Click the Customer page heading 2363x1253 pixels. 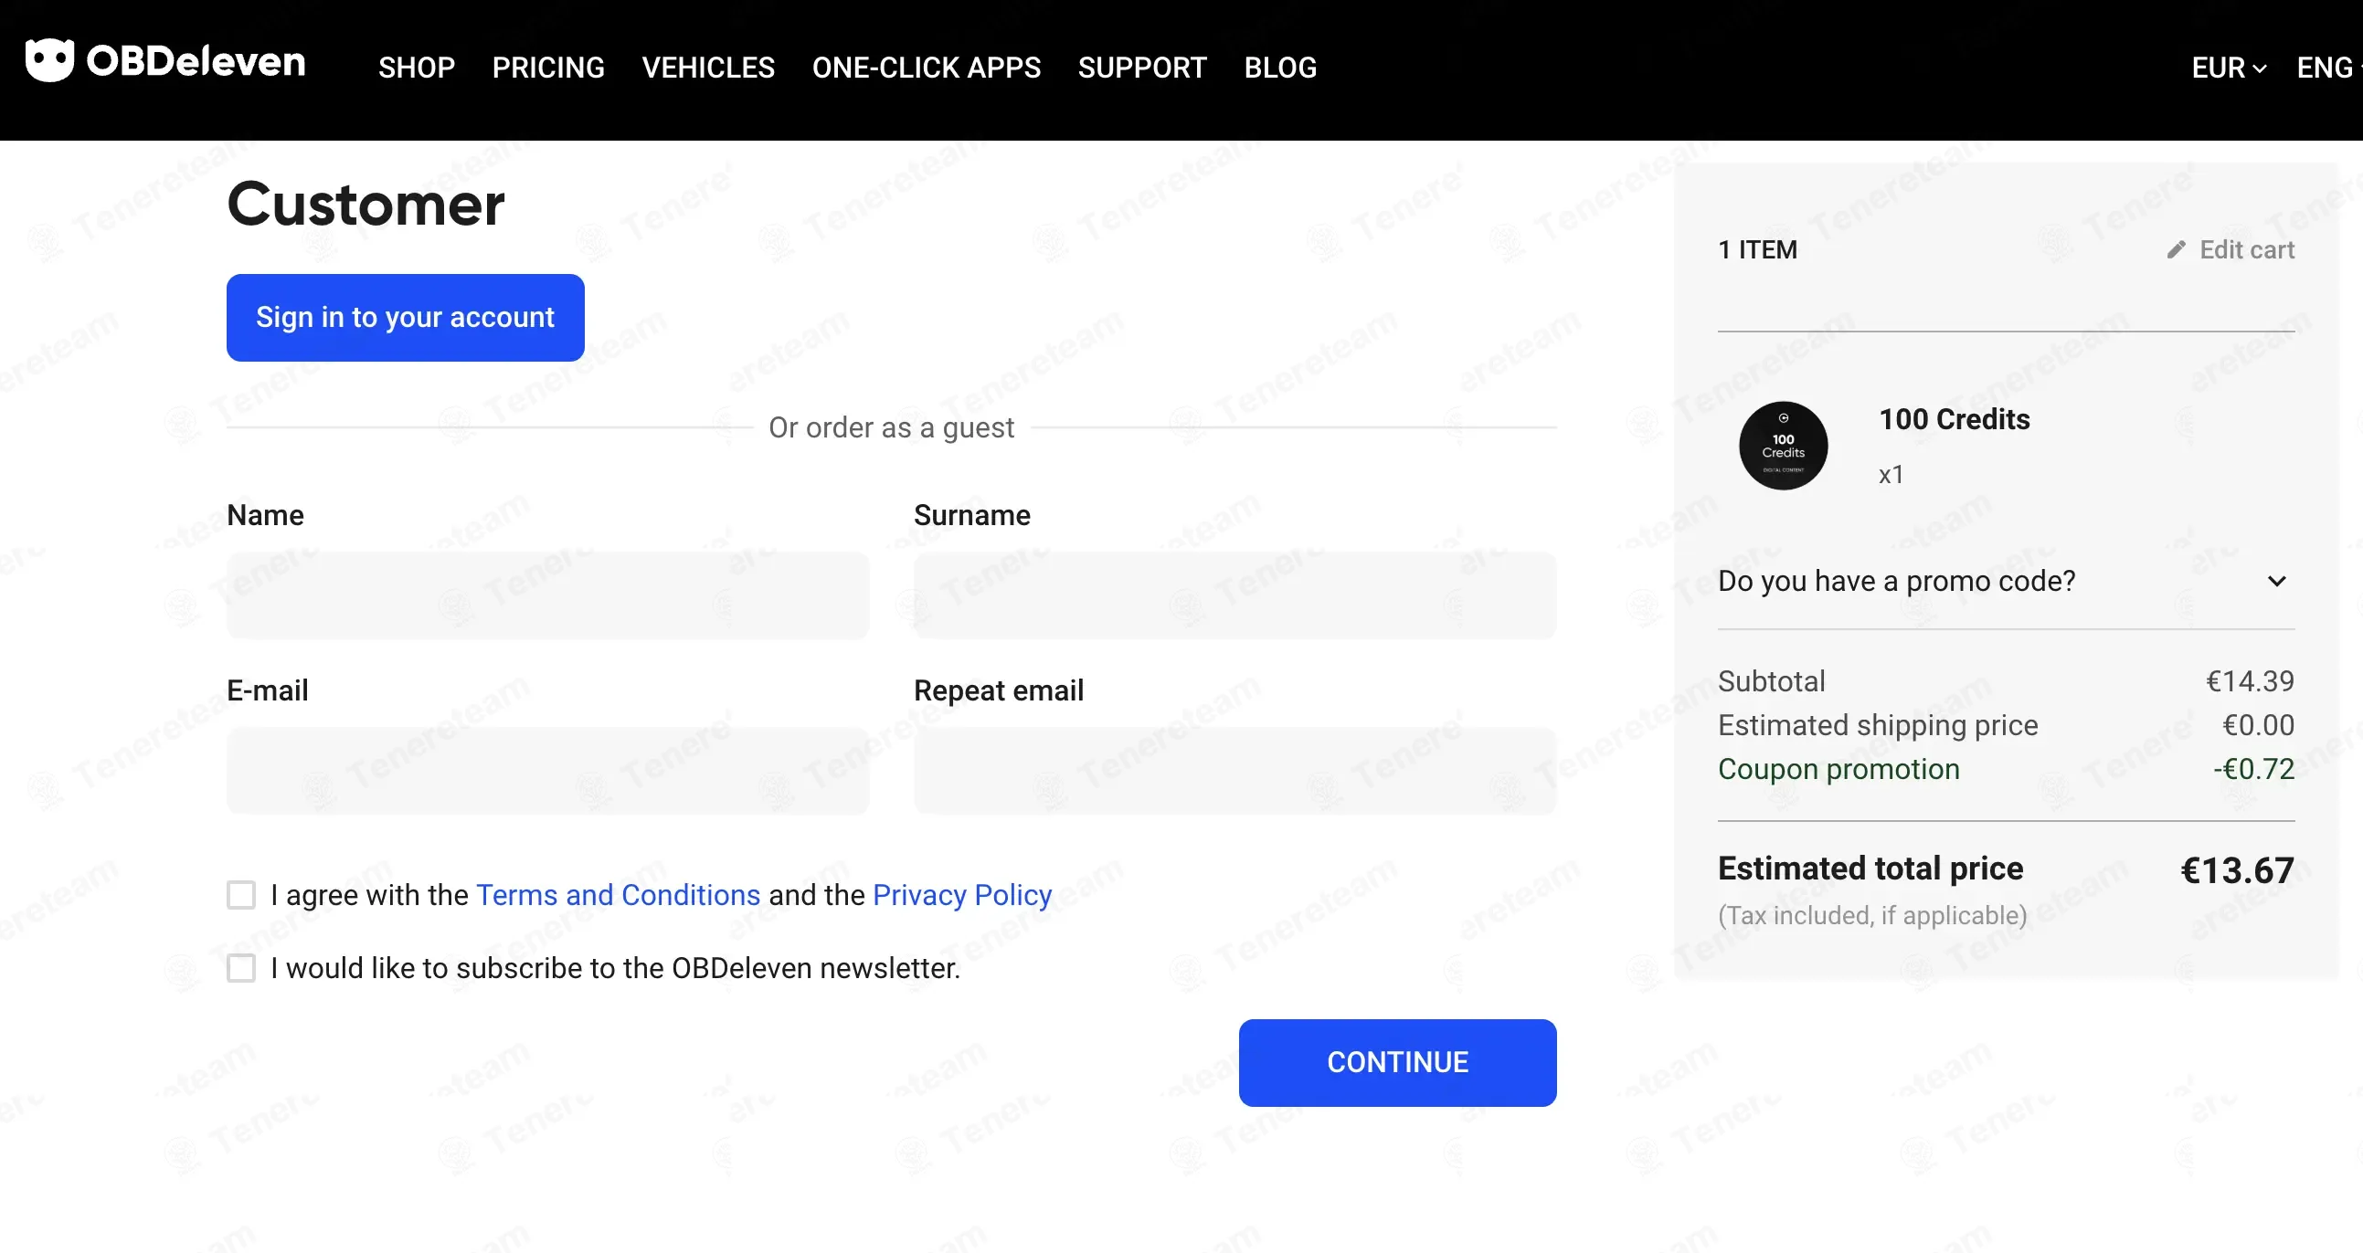pos(366,204)
